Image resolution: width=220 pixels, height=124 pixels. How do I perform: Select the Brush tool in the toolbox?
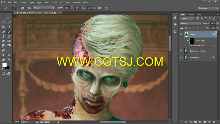point(9,32)
